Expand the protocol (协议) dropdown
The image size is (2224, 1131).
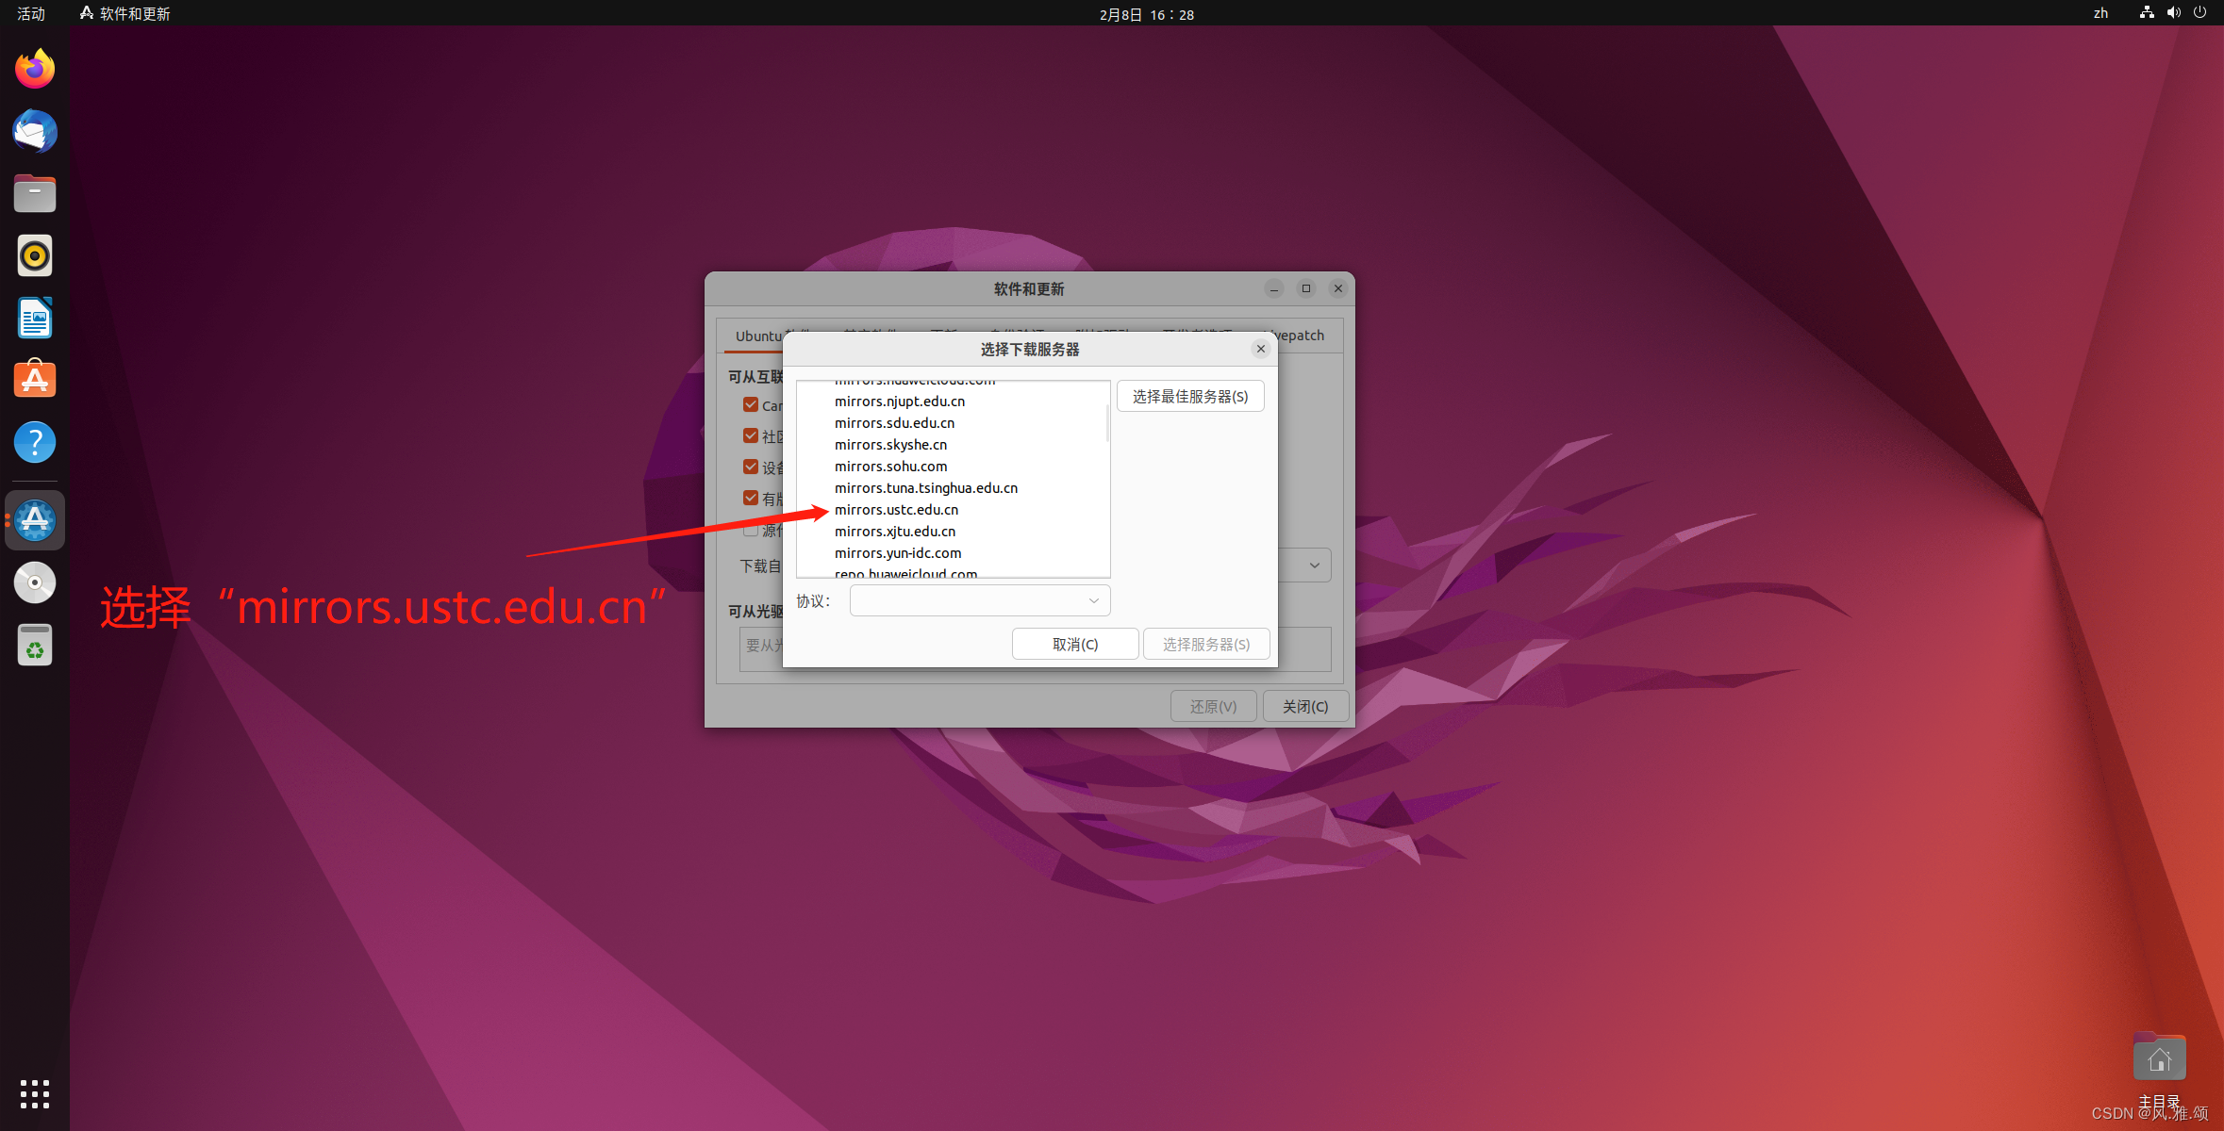click(1093, 600)
